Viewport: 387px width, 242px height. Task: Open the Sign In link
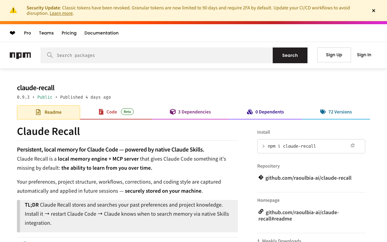pyautogui.click(x=364, y=55)
